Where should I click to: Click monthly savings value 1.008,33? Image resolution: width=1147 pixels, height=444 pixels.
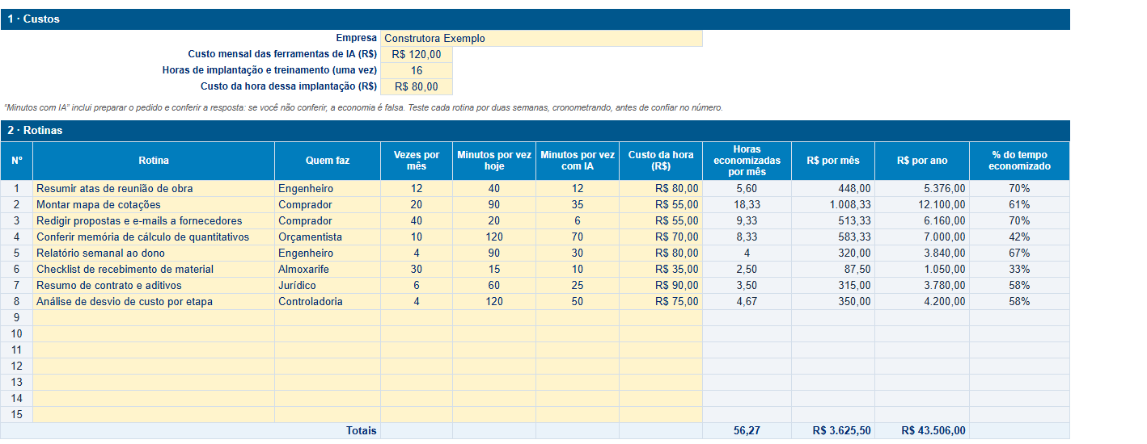click(833, 204)
